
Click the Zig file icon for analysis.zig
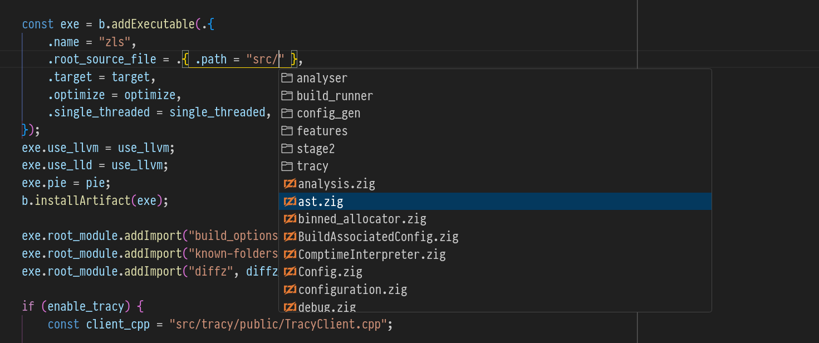[290, 184]
